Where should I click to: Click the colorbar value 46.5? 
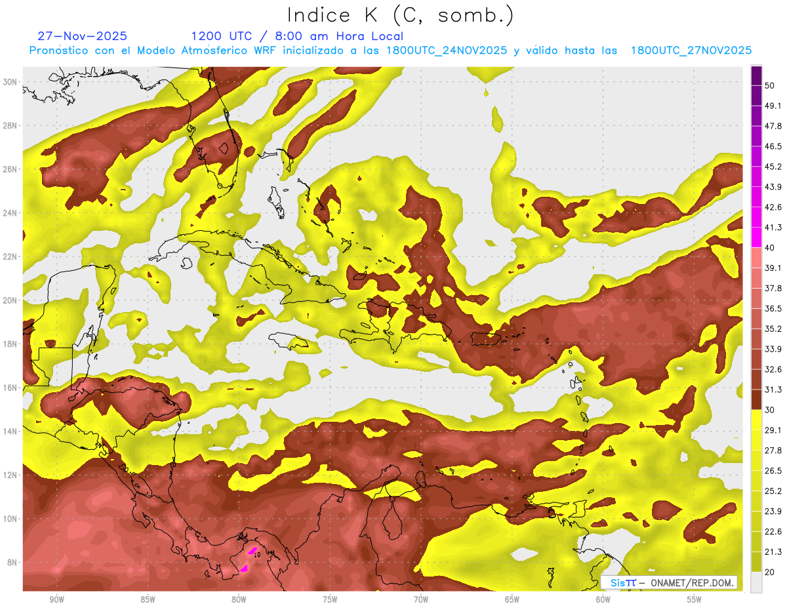click(773, 146)
